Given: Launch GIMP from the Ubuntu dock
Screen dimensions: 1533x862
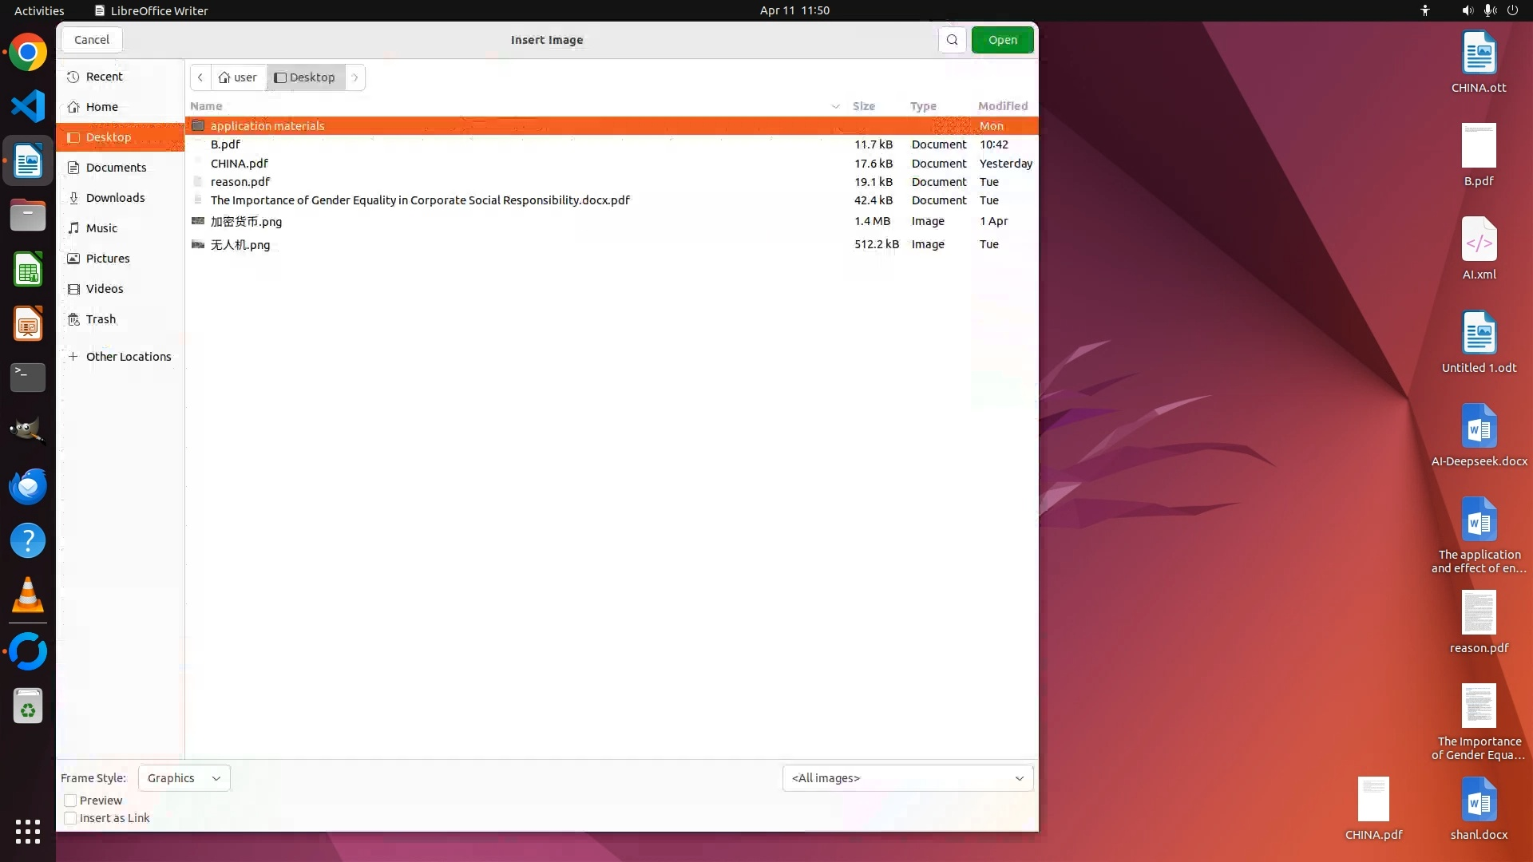Looking at the screenshot, I should point(28,431).
